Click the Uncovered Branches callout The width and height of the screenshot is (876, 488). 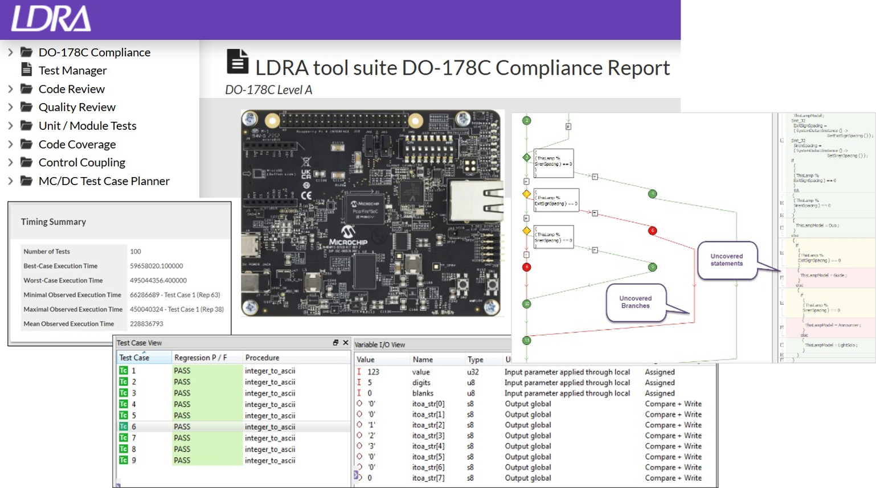636,302
